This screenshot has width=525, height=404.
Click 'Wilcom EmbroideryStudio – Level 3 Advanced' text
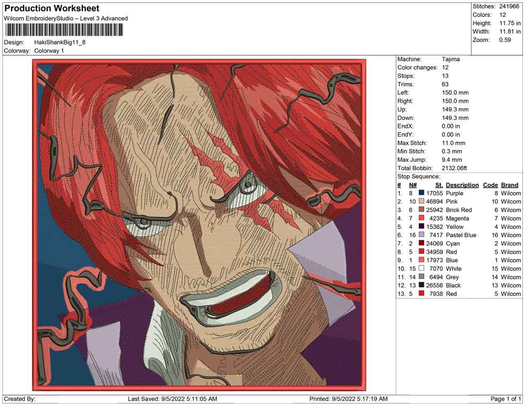66,19
